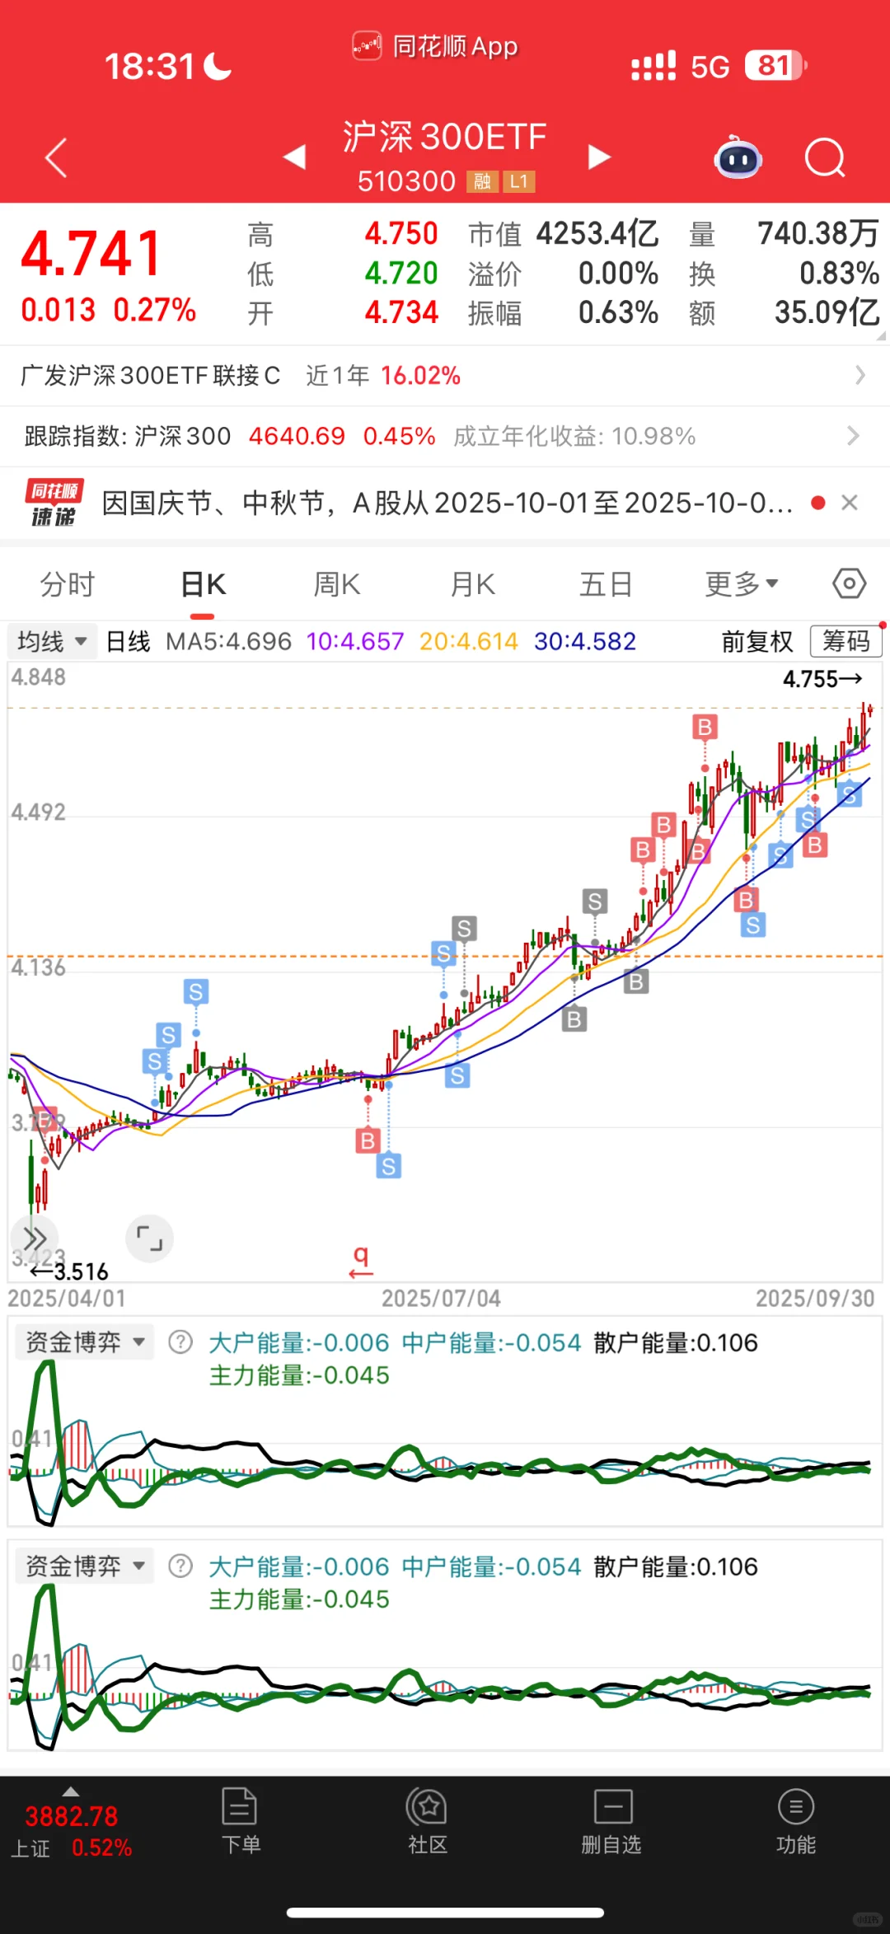Tap the top B signal near 4.755
890x1934 pixels.
click(x=705, y=728)
